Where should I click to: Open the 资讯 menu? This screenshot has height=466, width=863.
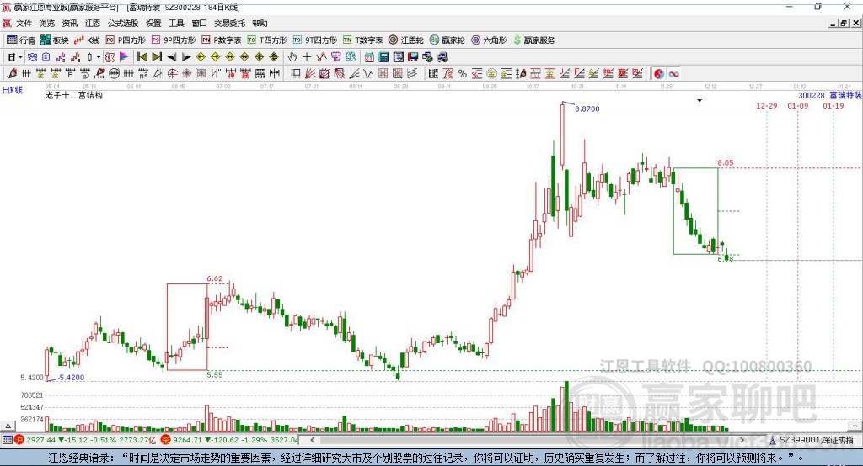point(69,23)
